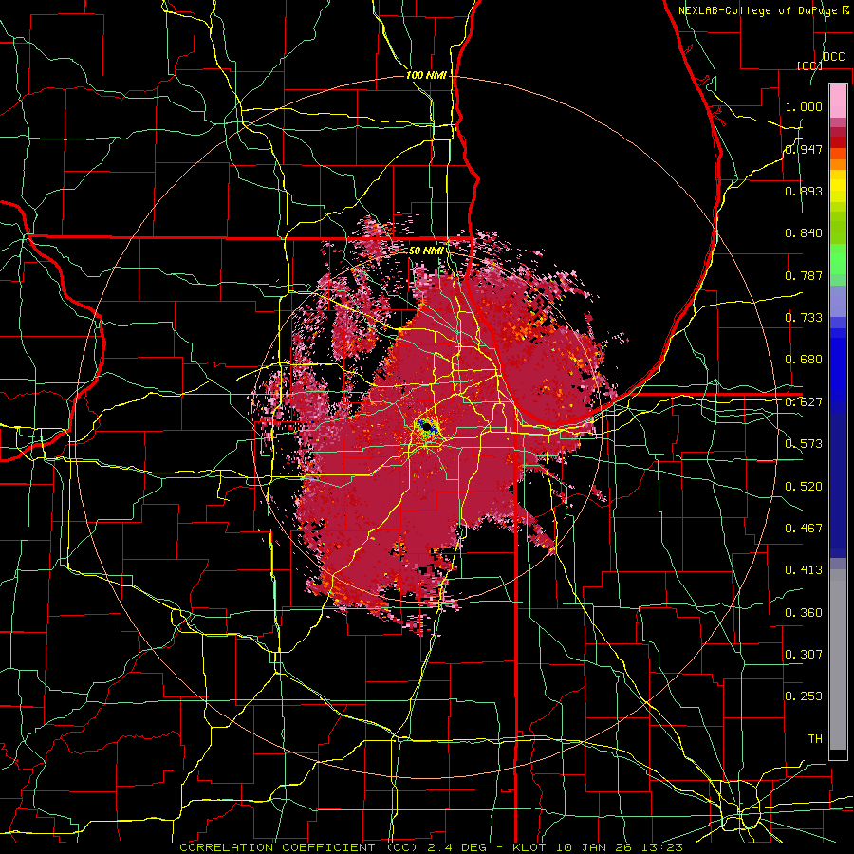Click the 1.000 scale value
Viewport: 854px width, 854px height.
click(804, 106)
